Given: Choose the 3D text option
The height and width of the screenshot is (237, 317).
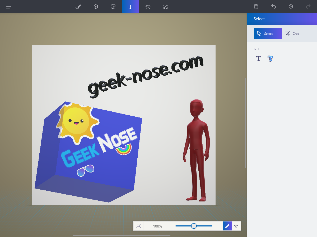Looking at the screenshot, I should click(x=270, y=58).
